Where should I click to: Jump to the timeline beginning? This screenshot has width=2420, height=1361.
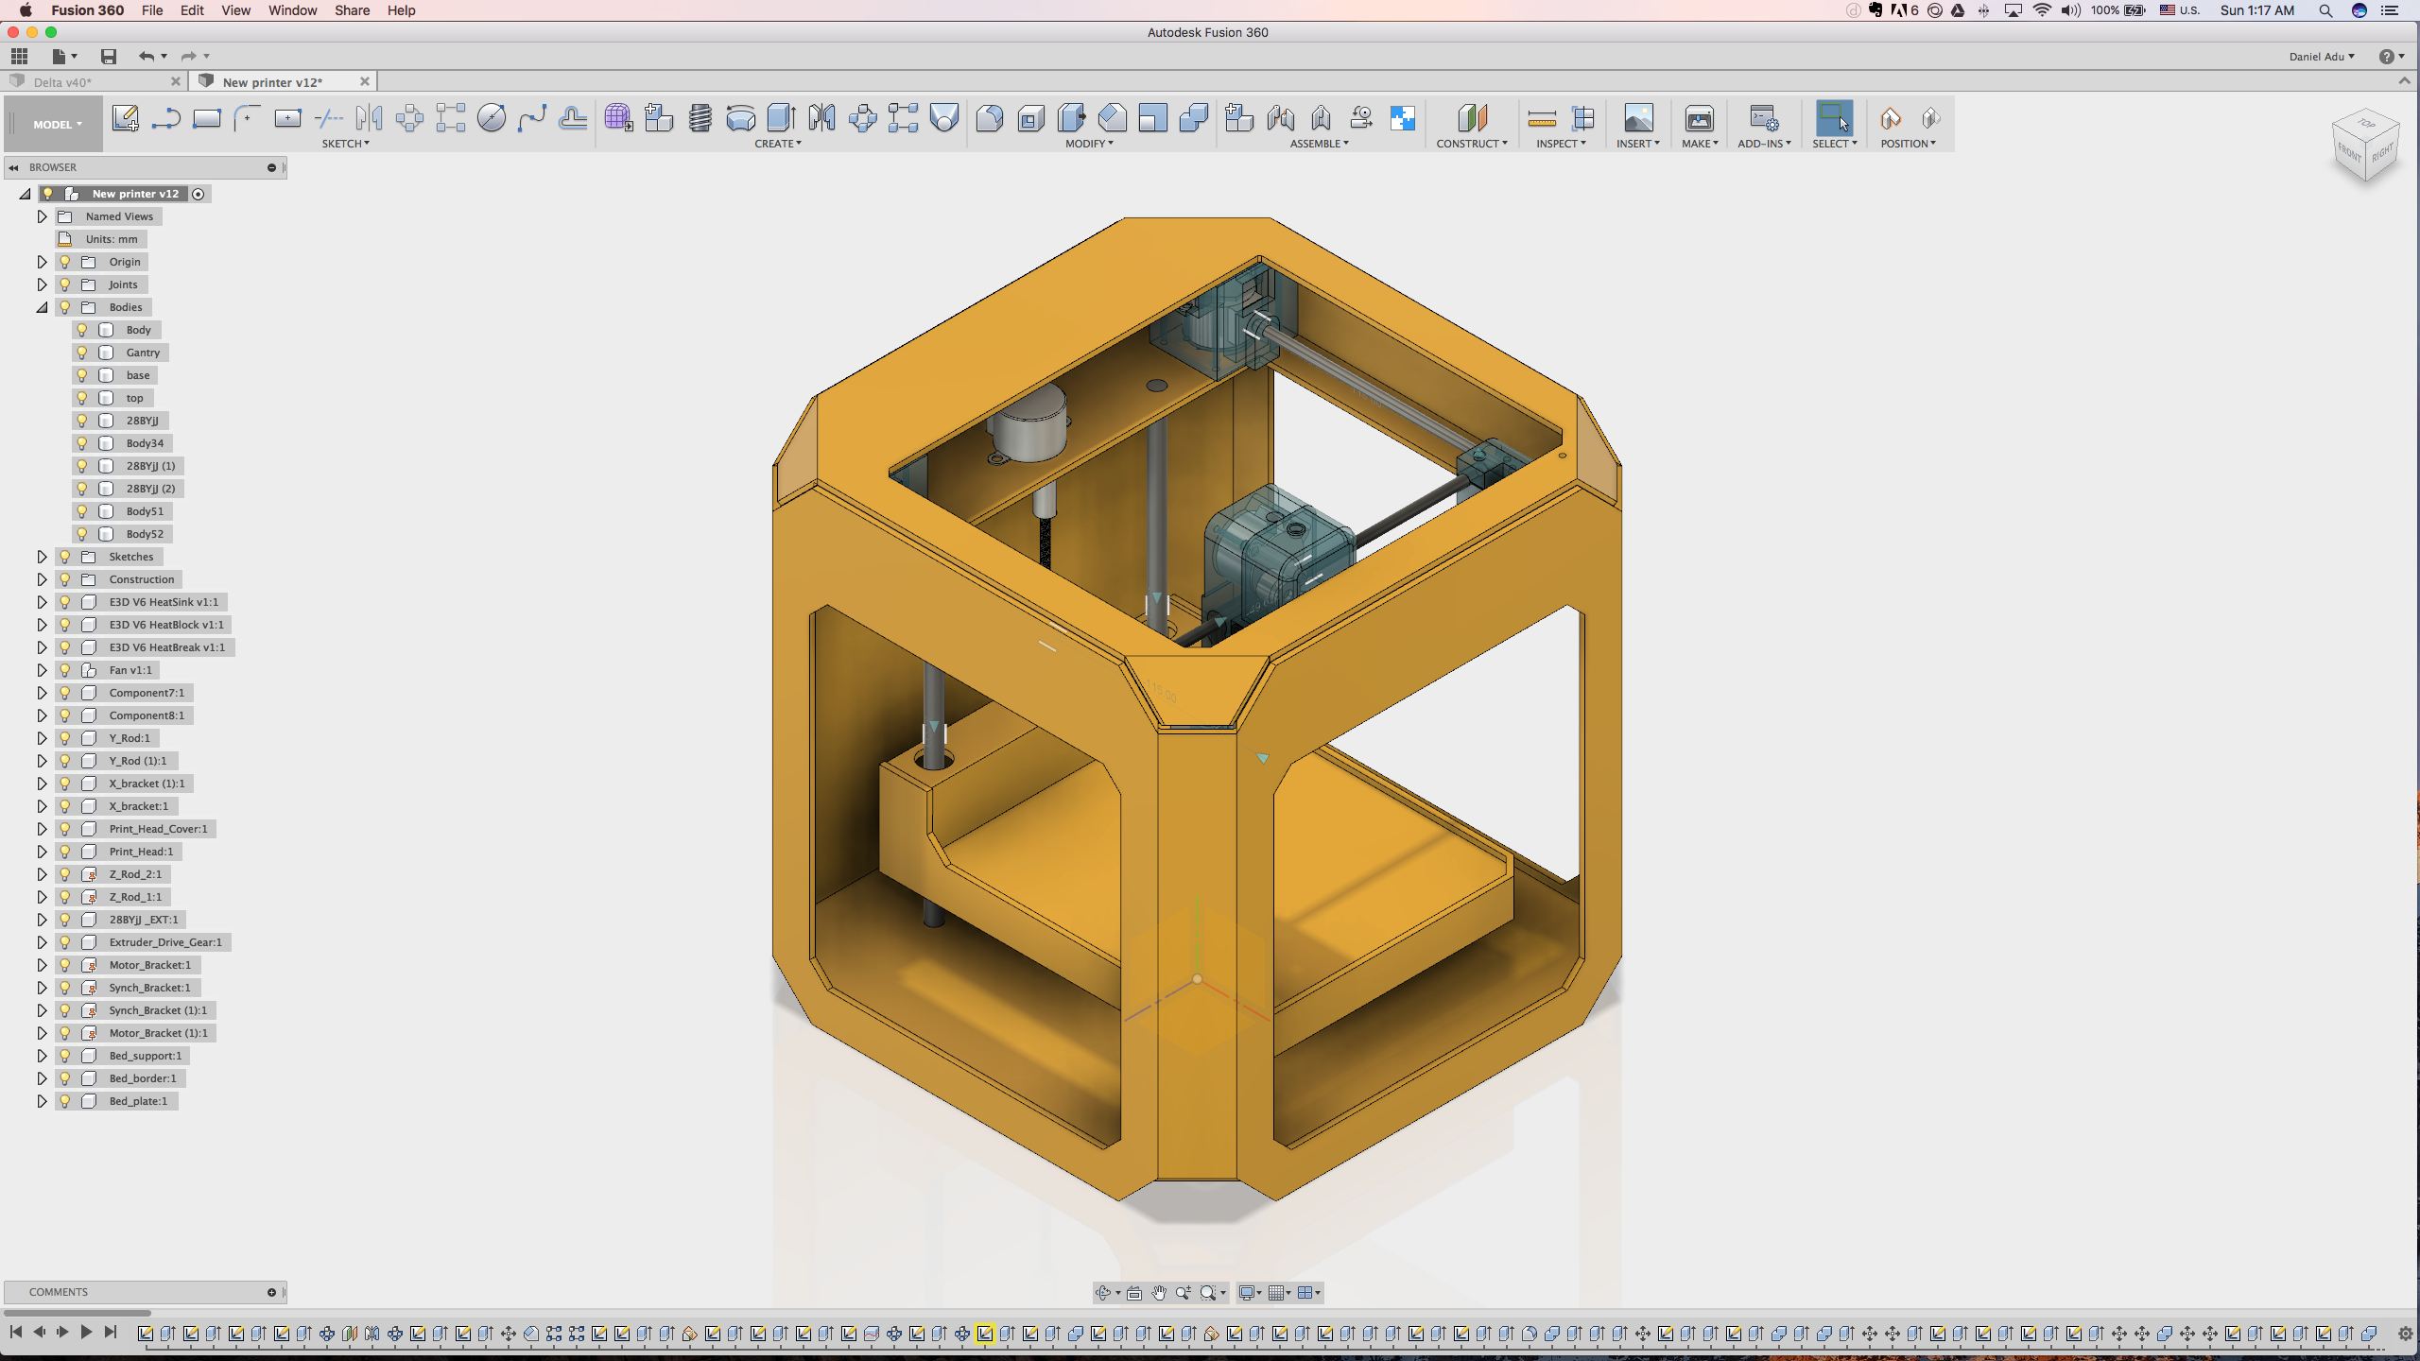click(15, 1332)
